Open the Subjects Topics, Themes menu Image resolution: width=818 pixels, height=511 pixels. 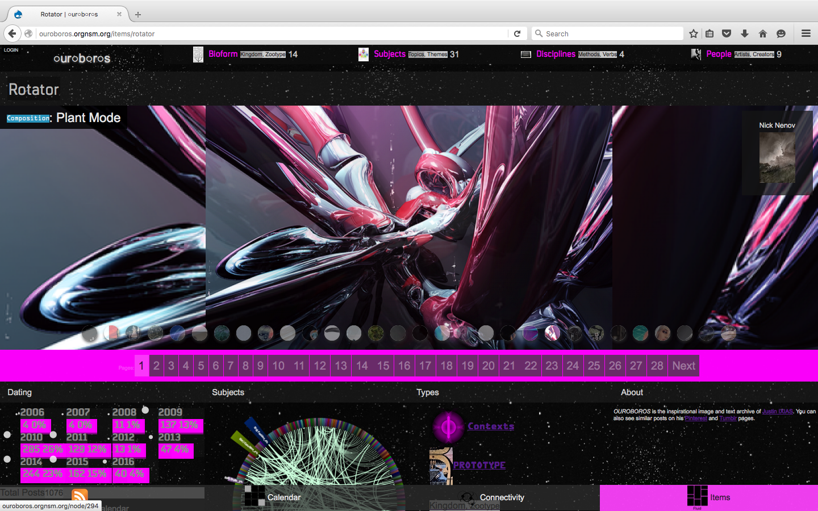(390, 54)
